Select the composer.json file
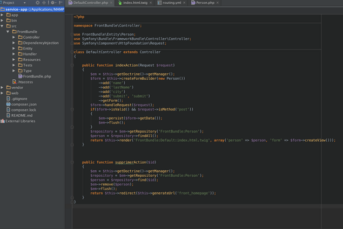Screen dimensions: 343x229 point(24,104)
